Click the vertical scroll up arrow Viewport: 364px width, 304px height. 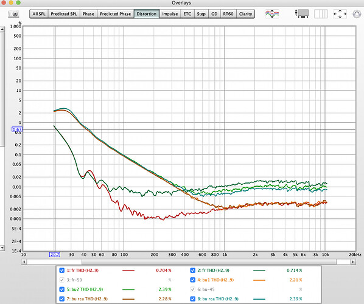tap(2, 29)
